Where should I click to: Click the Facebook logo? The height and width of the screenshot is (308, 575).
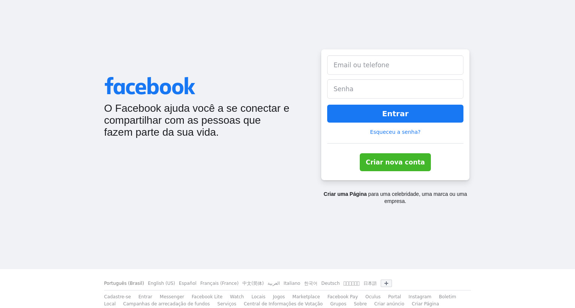tap(150, 86)
